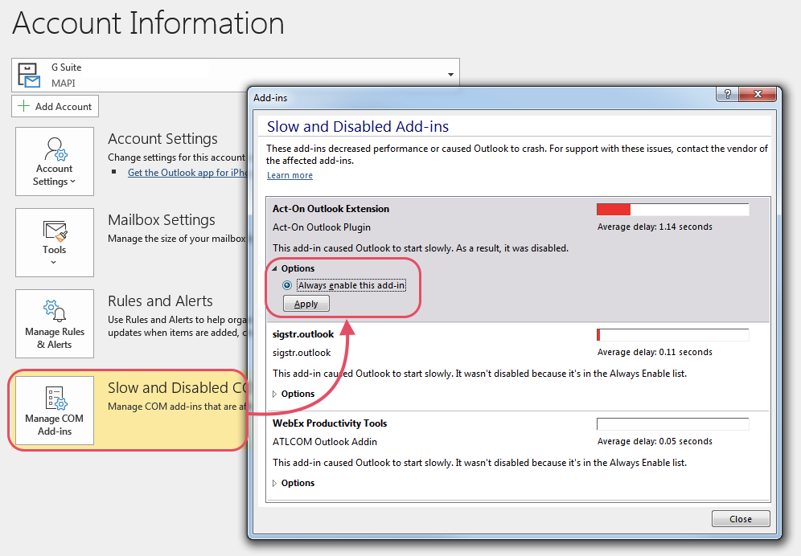Open the Learn more link

tap(290, 175)
